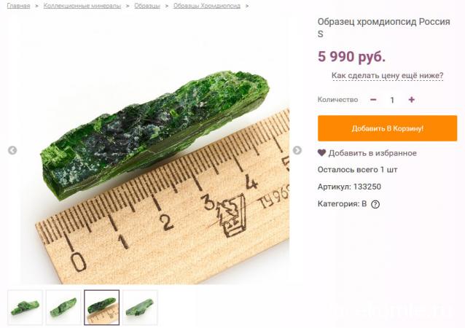Viewport: 465px width, 328px height.
Task: Go to Главная breadcrumb link
Action: coord(19,6)
